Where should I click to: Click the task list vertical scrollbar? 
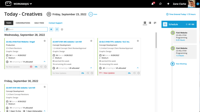[156, 40]
